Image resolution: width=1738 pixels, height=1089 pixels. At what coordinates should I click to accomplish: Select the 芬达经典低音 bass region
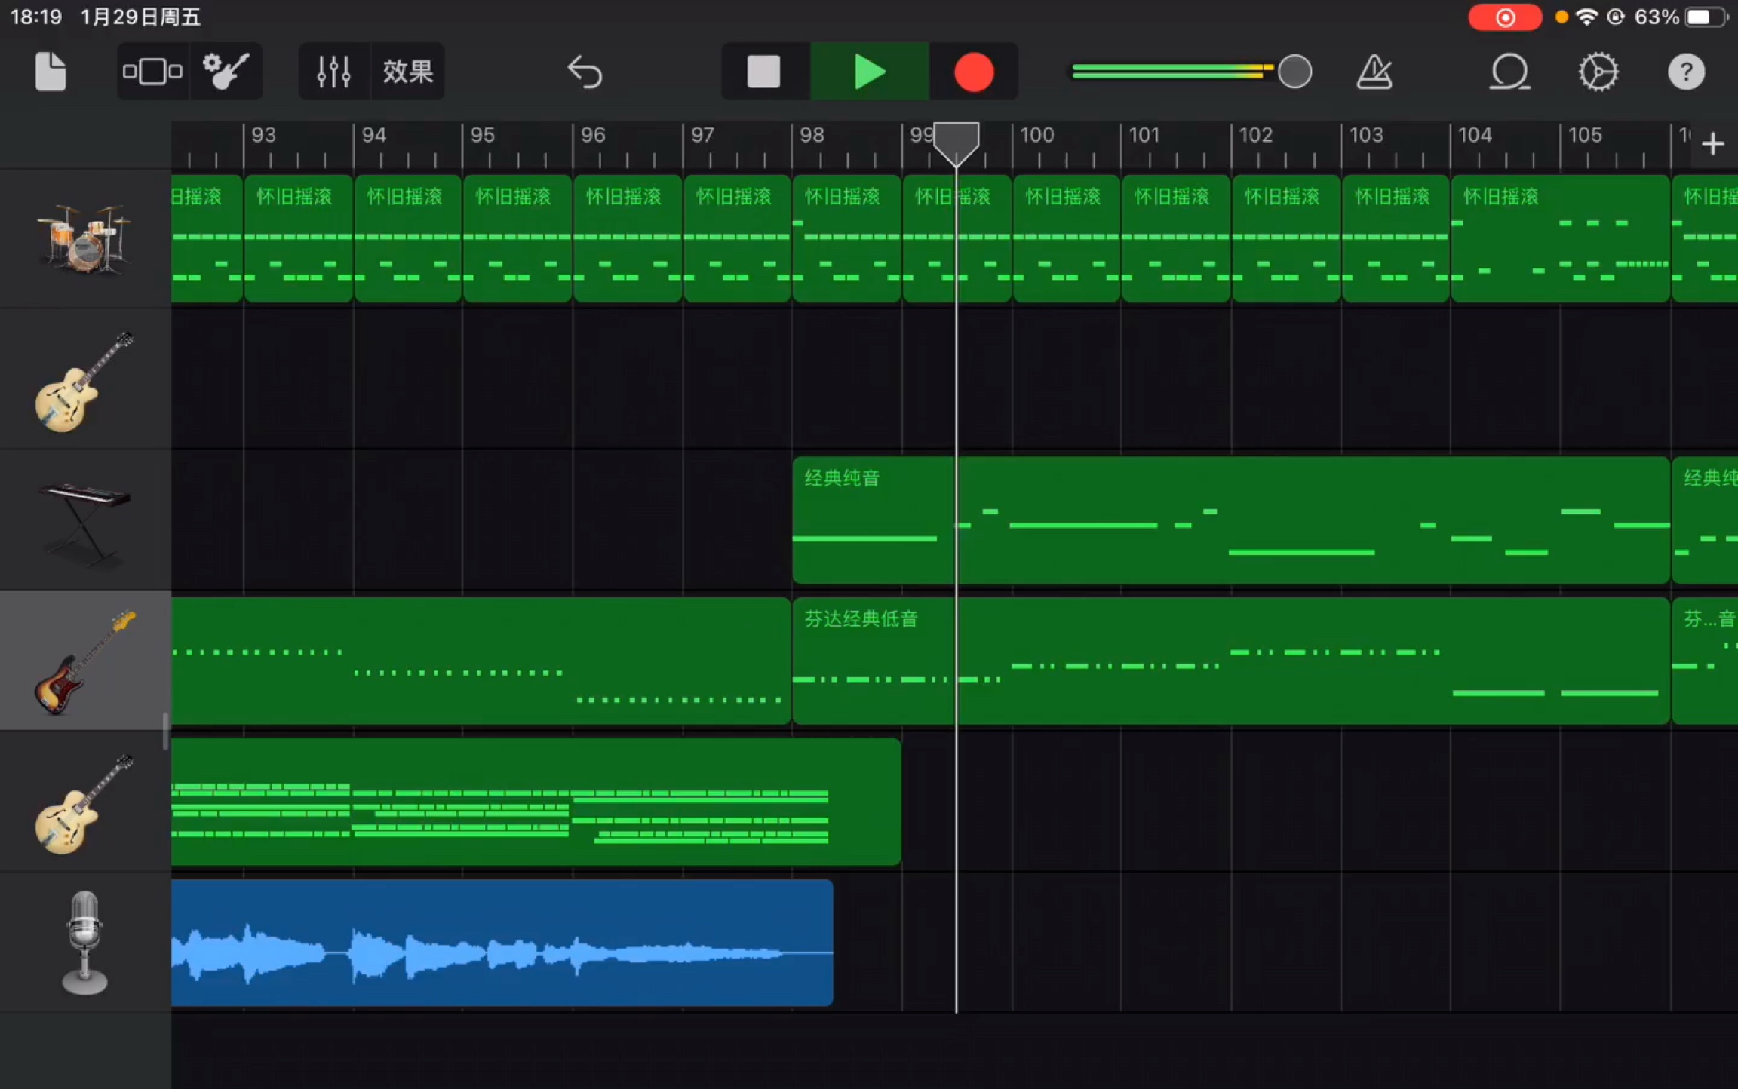[1231, 661]
